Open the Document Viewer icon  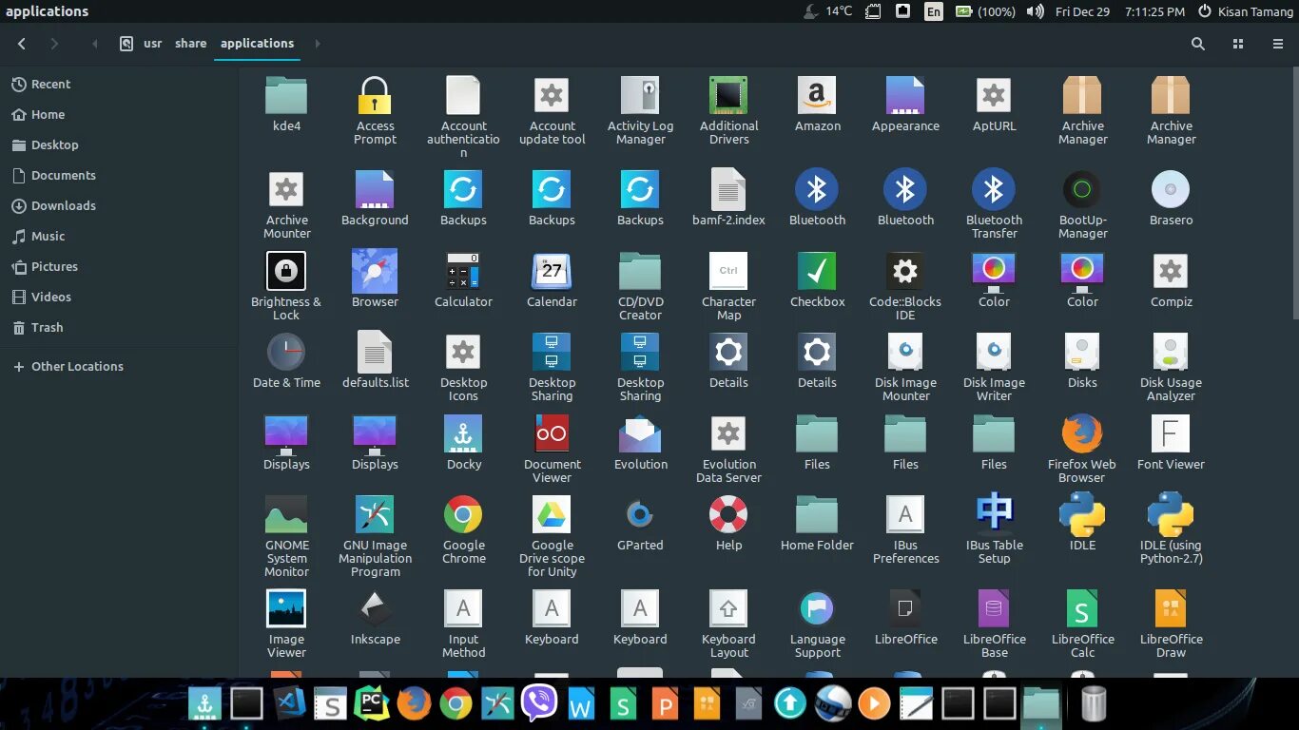click(x=552, y=434)
